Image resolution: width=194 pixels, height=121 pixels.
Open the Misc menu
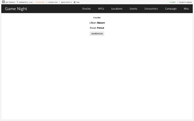pos(186,9)
